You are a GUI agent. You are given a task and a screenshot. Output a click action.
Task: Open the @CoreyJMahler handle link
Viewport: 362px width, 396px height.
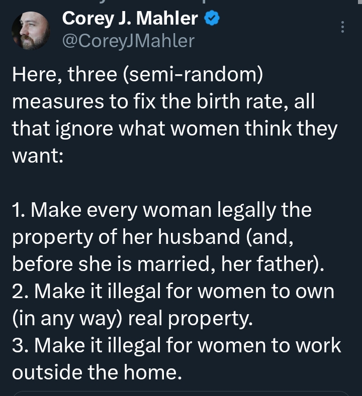(x=128, y=41)
